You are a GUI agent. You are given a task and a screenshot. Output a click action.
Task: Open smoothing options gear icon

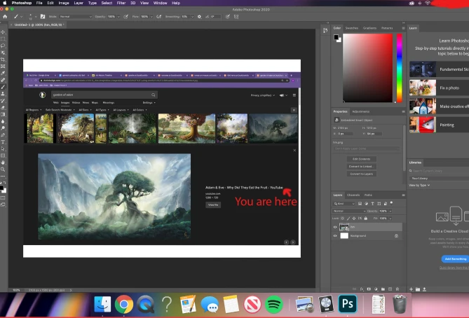click(200, 17)
